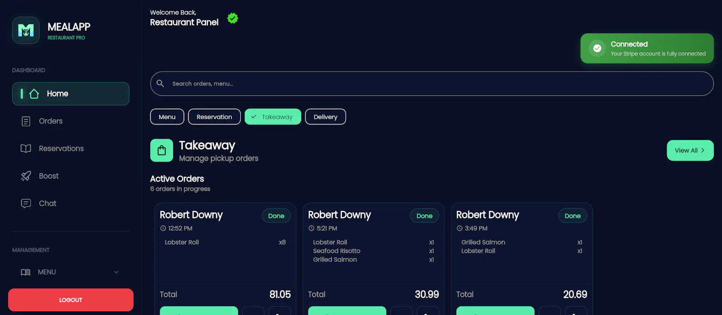The width and height of the screenshot is (722, 315).
Task: Click Robert Downy name on 3:49 PM order
Action: tap(488, 215)
